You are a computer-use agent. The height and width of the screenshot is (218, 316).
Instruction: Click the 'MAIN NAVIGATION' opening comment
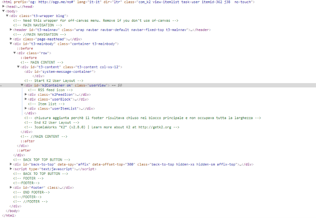click(38, 25)
